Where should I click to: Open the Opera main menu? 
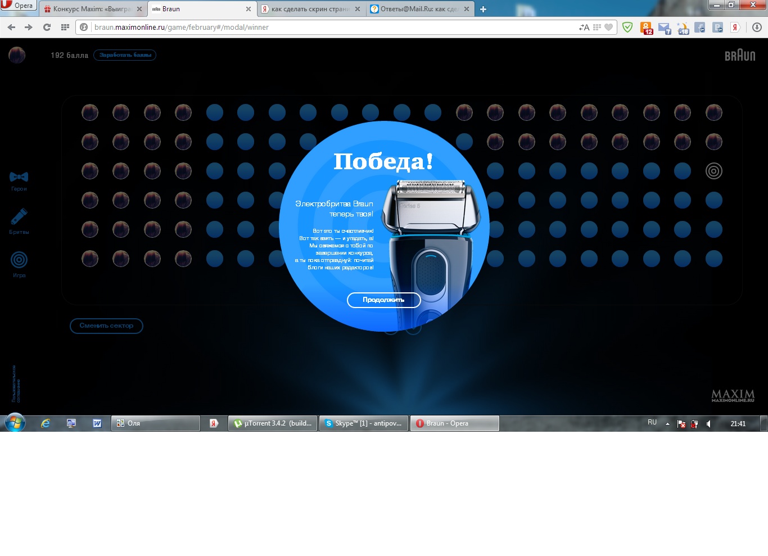pos(18,6)
